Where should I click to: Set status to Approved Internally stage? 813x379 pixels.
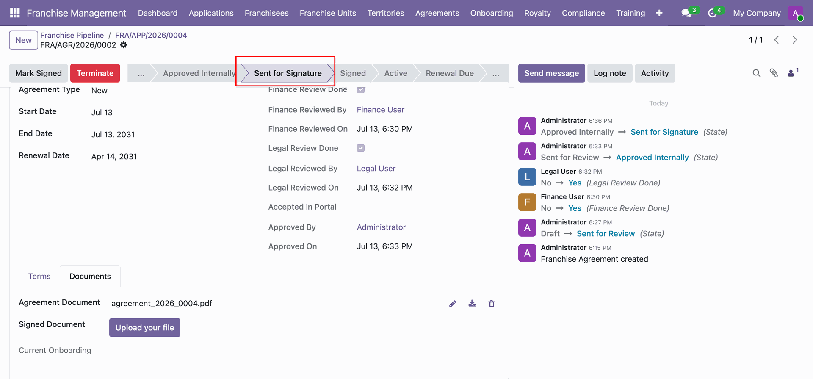click(199, 73)
